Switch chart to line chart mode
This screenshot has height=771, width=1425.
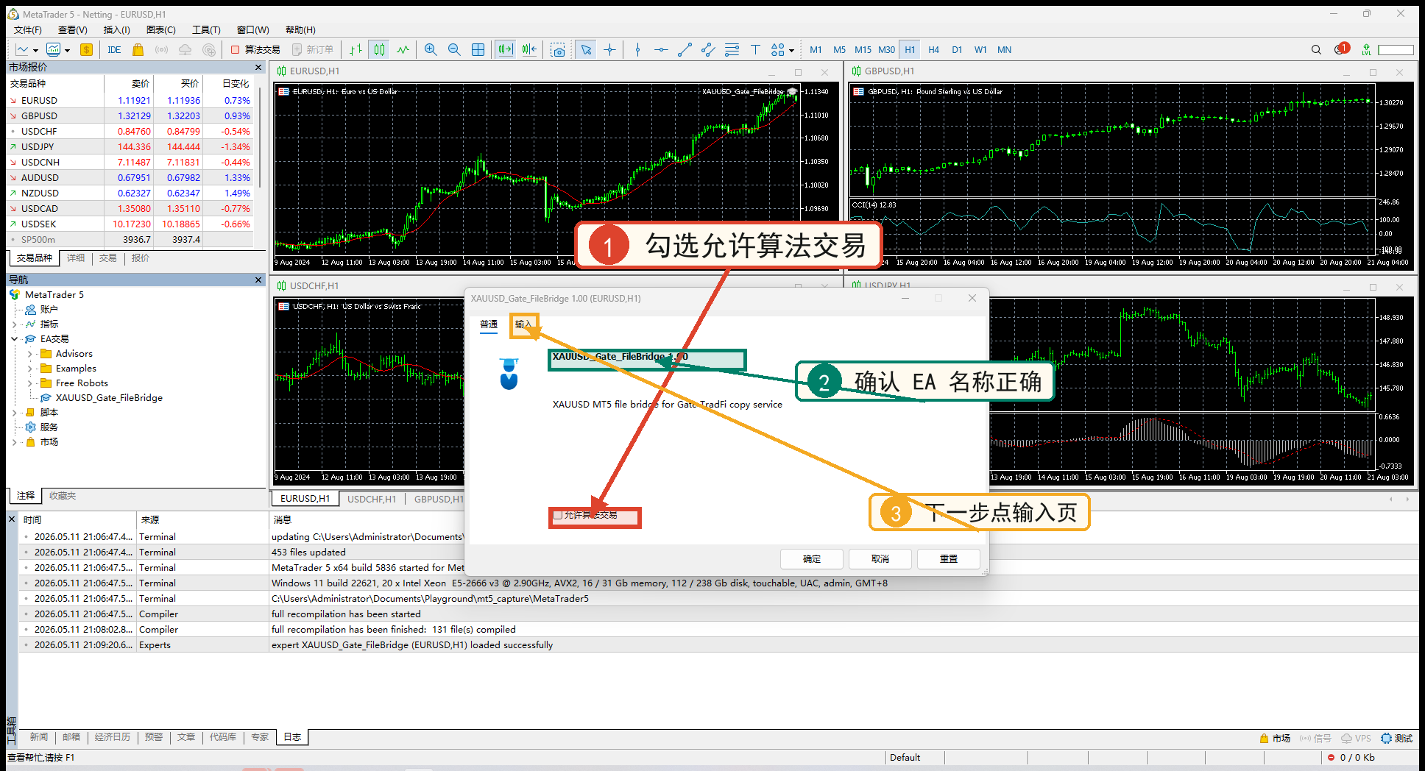[x=403, y=50]
